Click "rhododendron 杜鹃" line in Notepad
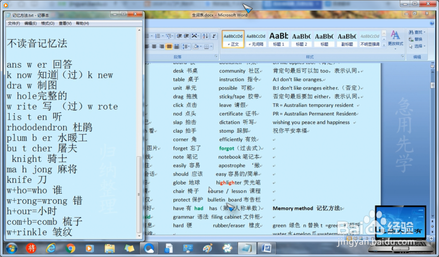Viewport: 439px width, 257px height. [x=50, y=127]
